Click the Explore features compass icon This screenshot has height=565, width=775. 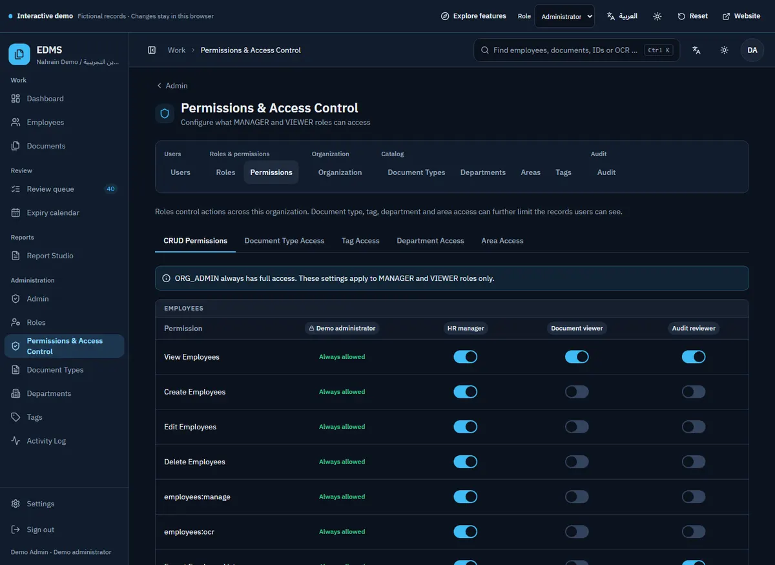point(445,16)
